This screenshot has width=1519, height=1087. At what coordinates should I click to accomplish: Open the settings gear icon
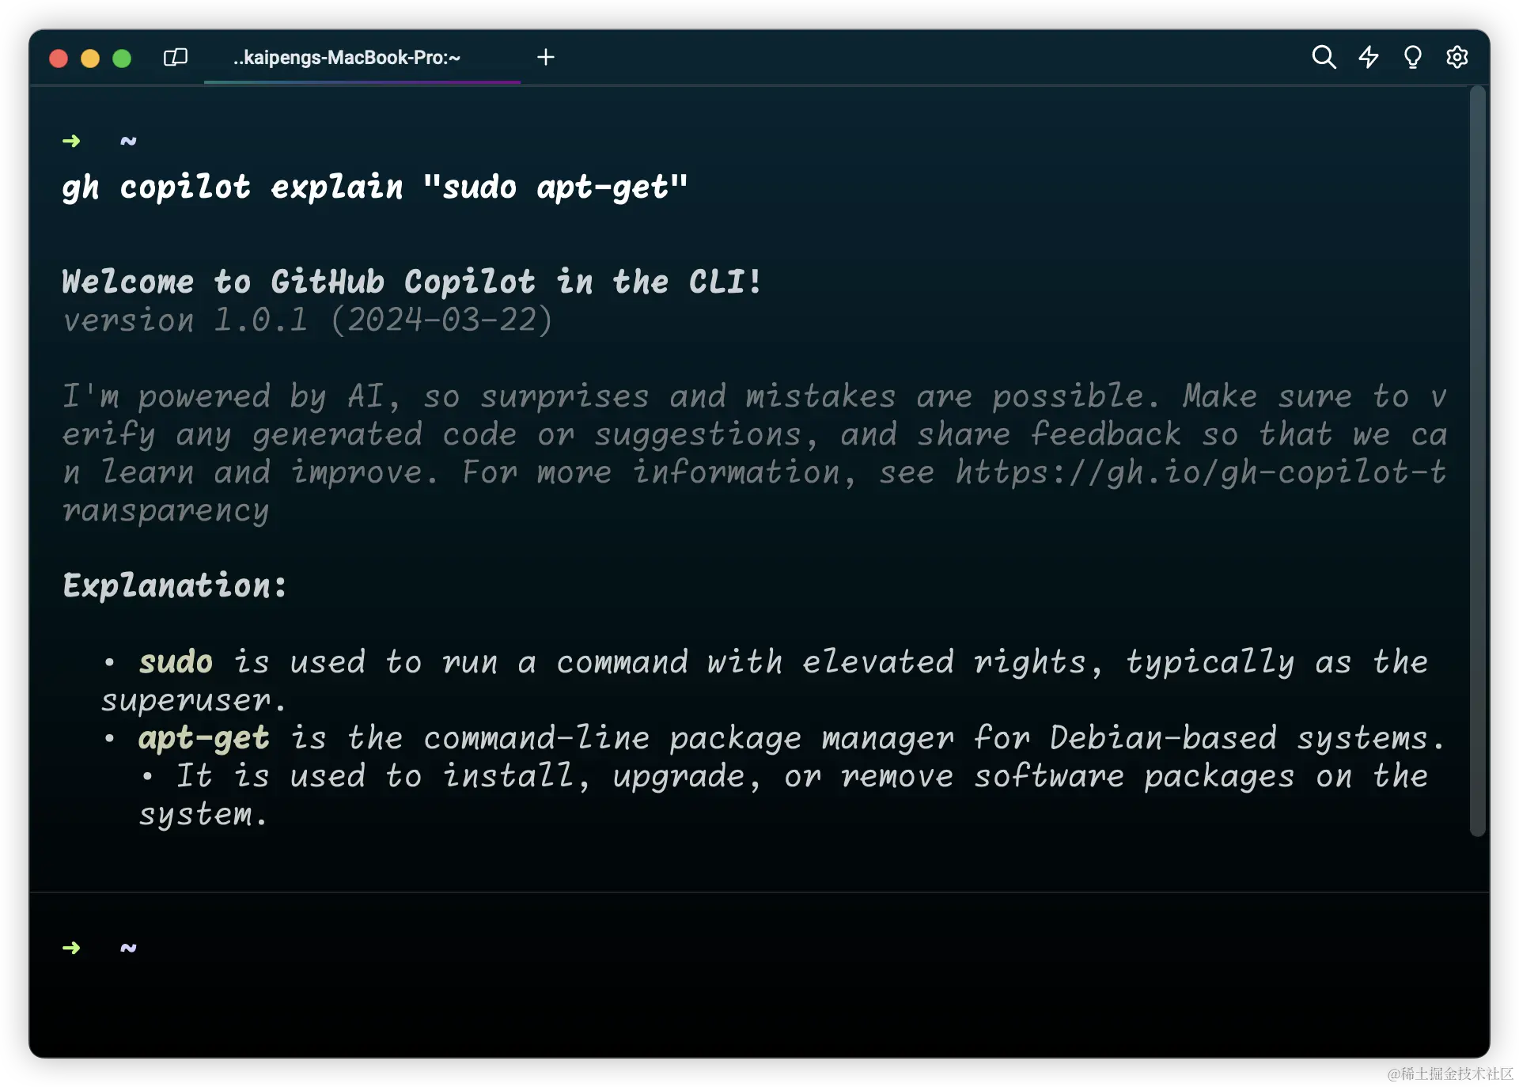(1457, 57)
